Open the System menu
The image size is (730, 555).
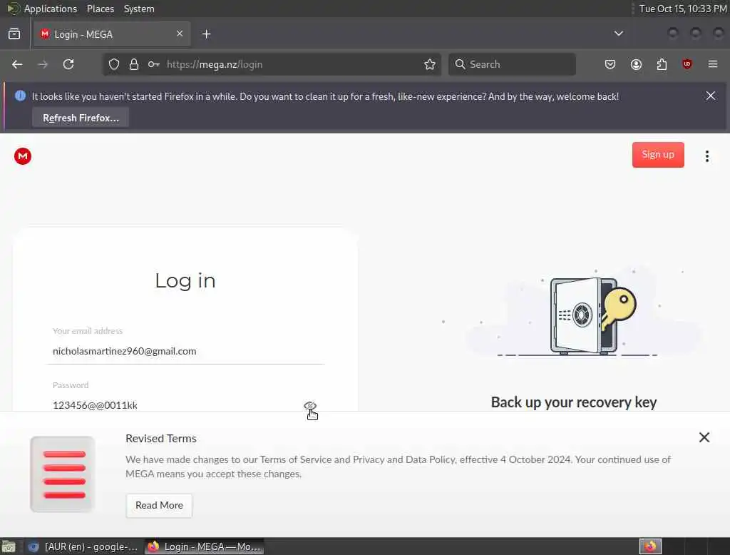click(x=139, y=9)
